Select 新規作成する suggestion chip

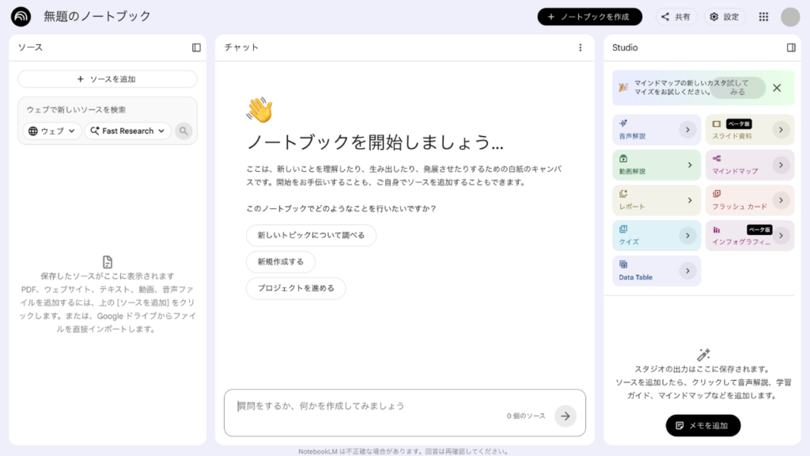pyautogui.click(x=281, y=261)
